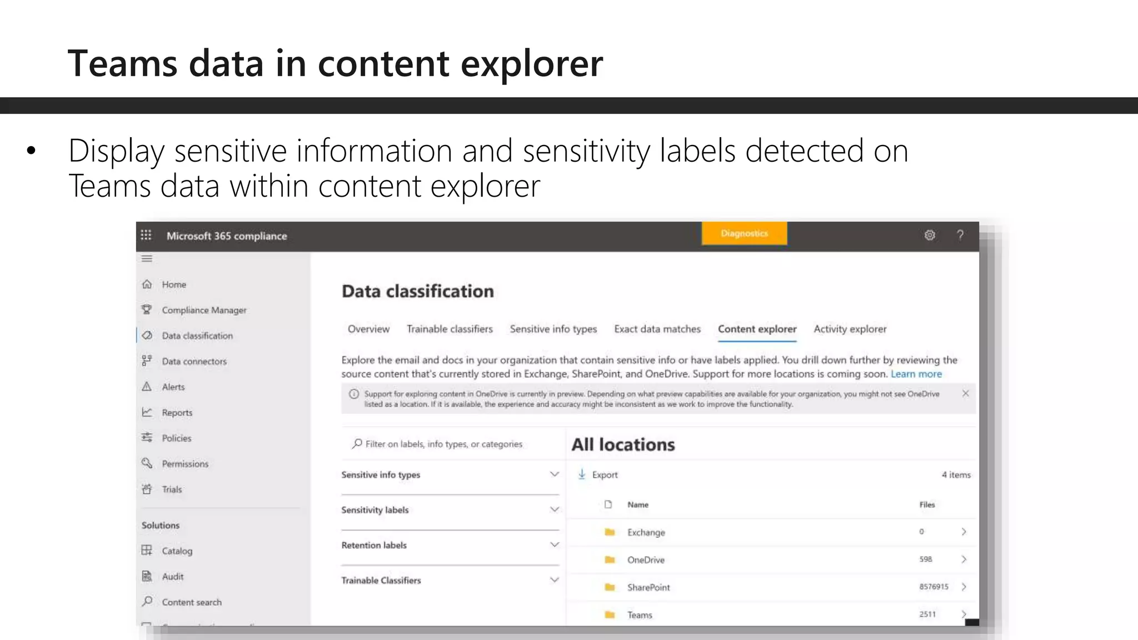This screenshot has height=640, width=1138.
Task: Click the search icon in filter box
Action: (x=357, y=444)
